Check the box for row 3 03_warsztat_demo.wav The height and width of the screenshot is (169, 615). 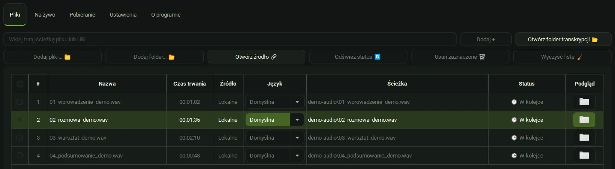[20, 138]
